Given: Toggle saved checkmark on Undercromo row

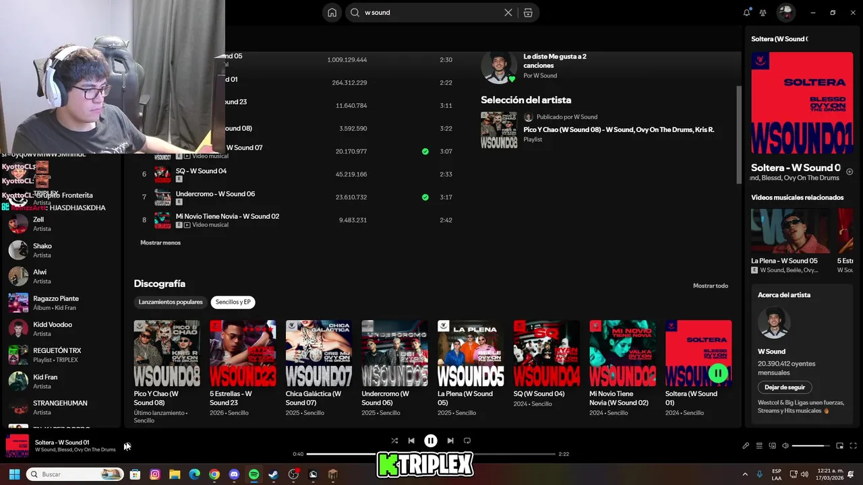Looking at the screenshot, I should pos(425,197).
